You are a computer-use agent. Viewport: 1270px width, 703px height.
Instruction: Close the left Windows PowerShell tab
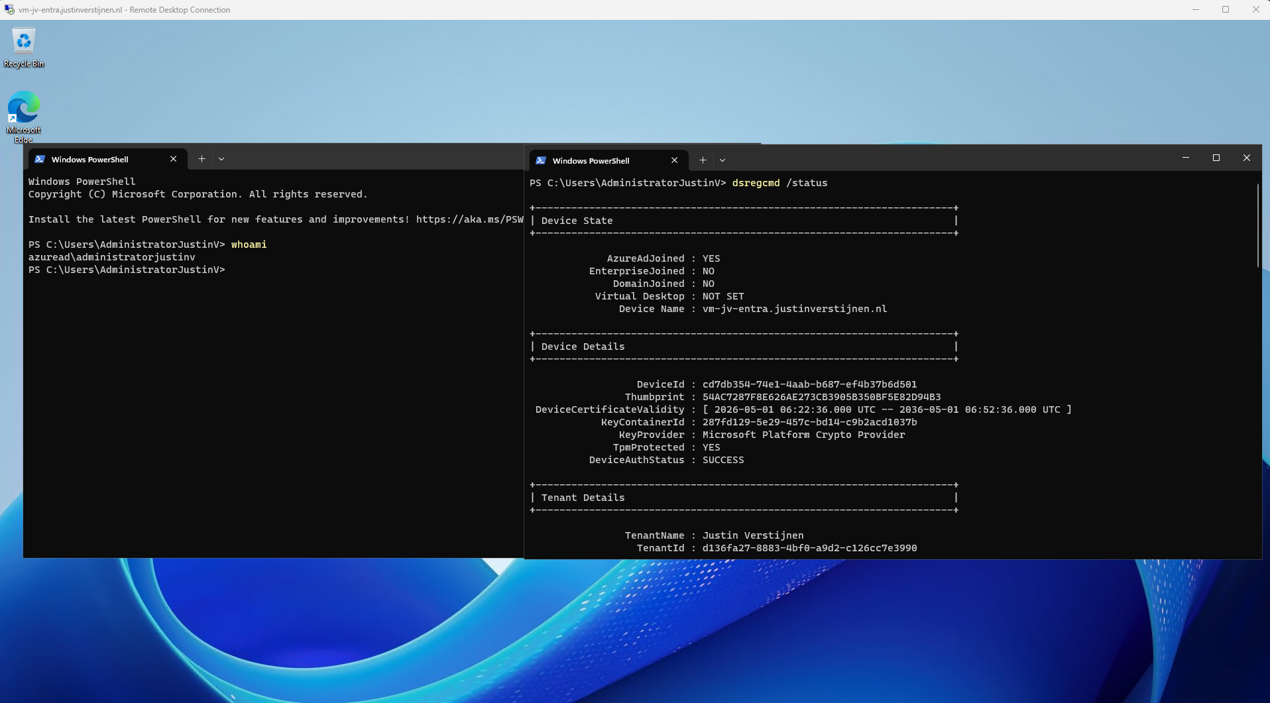click(174, 159)
